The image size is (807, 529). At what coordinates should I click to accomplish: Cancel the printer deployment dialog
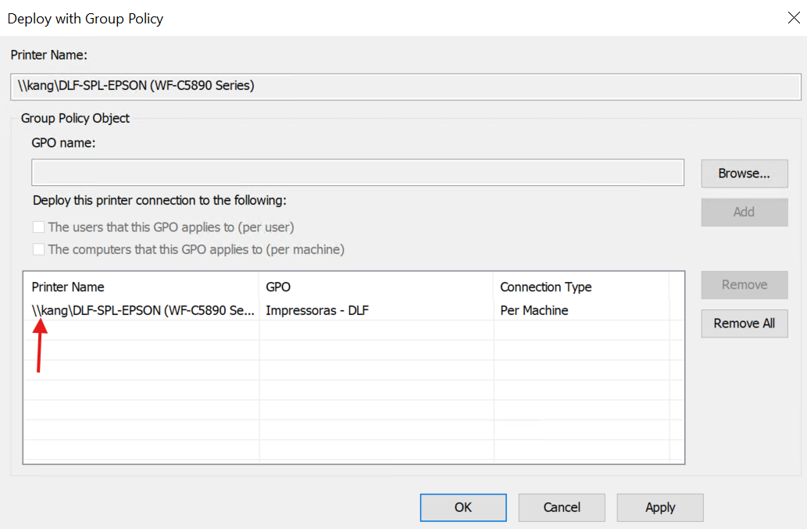coord(562,507)
